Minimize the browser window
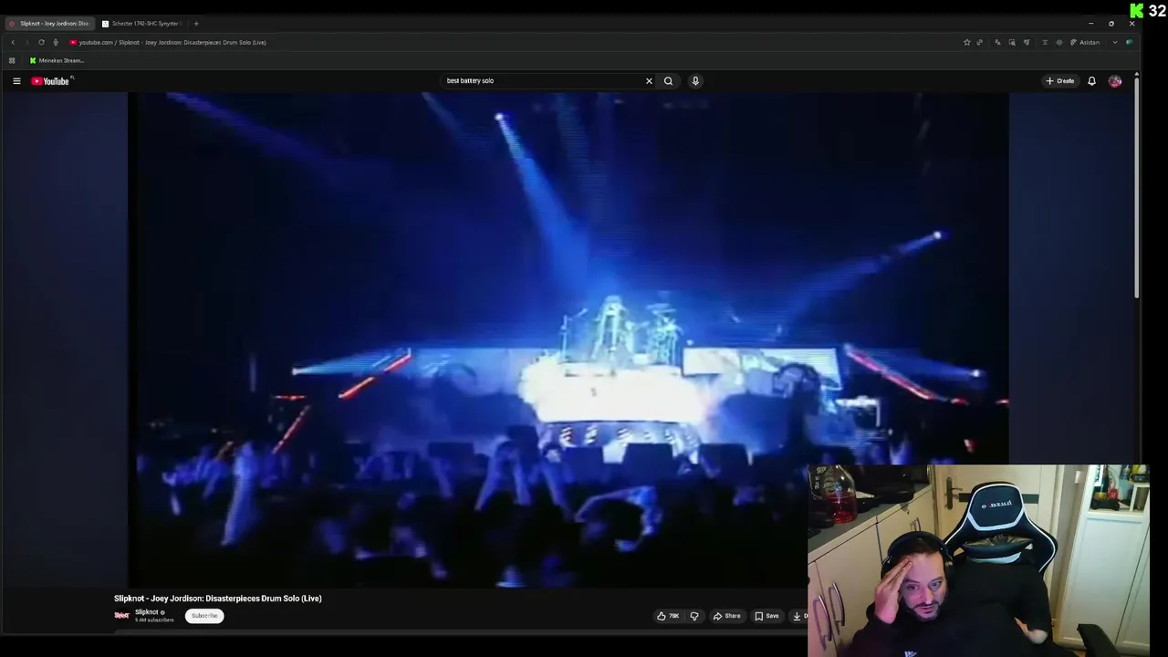 coord(1090,24)
